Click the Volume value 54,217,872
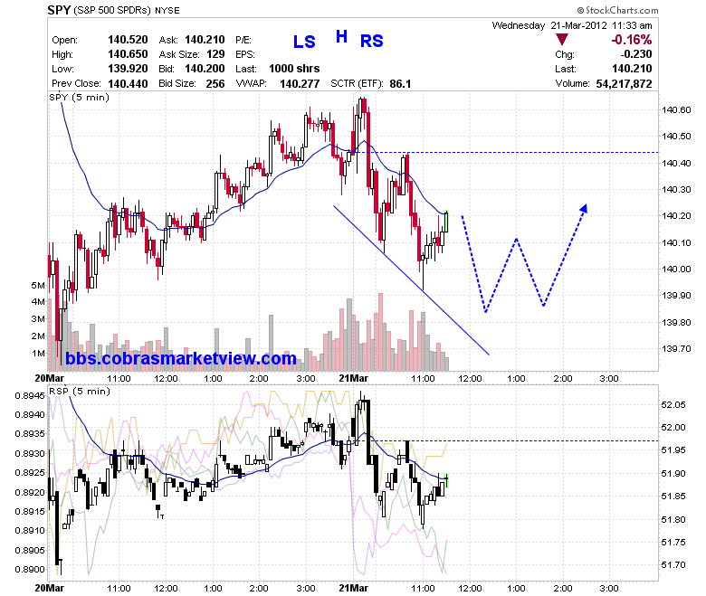Viewport: 706px width, 596px height. pos(624,84)
